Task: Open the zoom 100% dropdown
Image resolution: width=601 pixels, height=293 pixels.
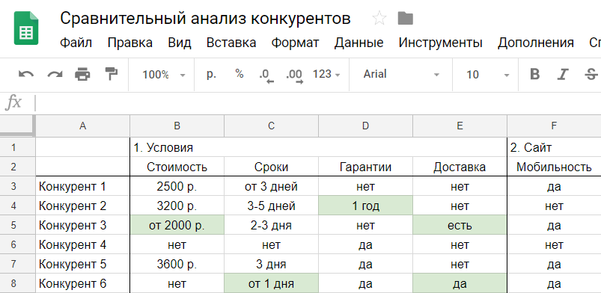Action: point(164,75)
